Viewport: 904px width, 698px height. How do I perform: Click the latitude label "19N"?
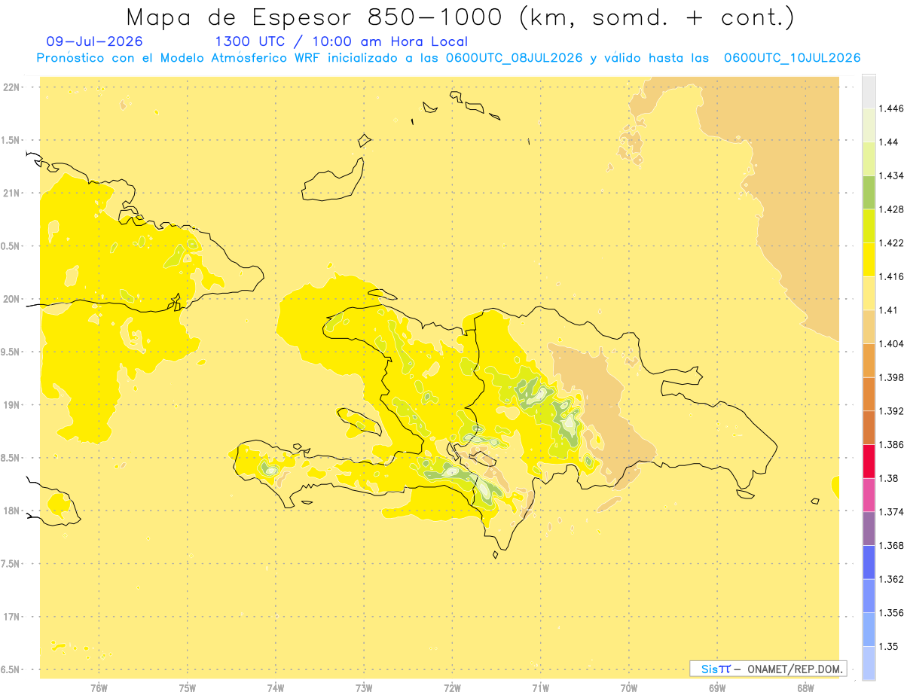click(13, 405)
